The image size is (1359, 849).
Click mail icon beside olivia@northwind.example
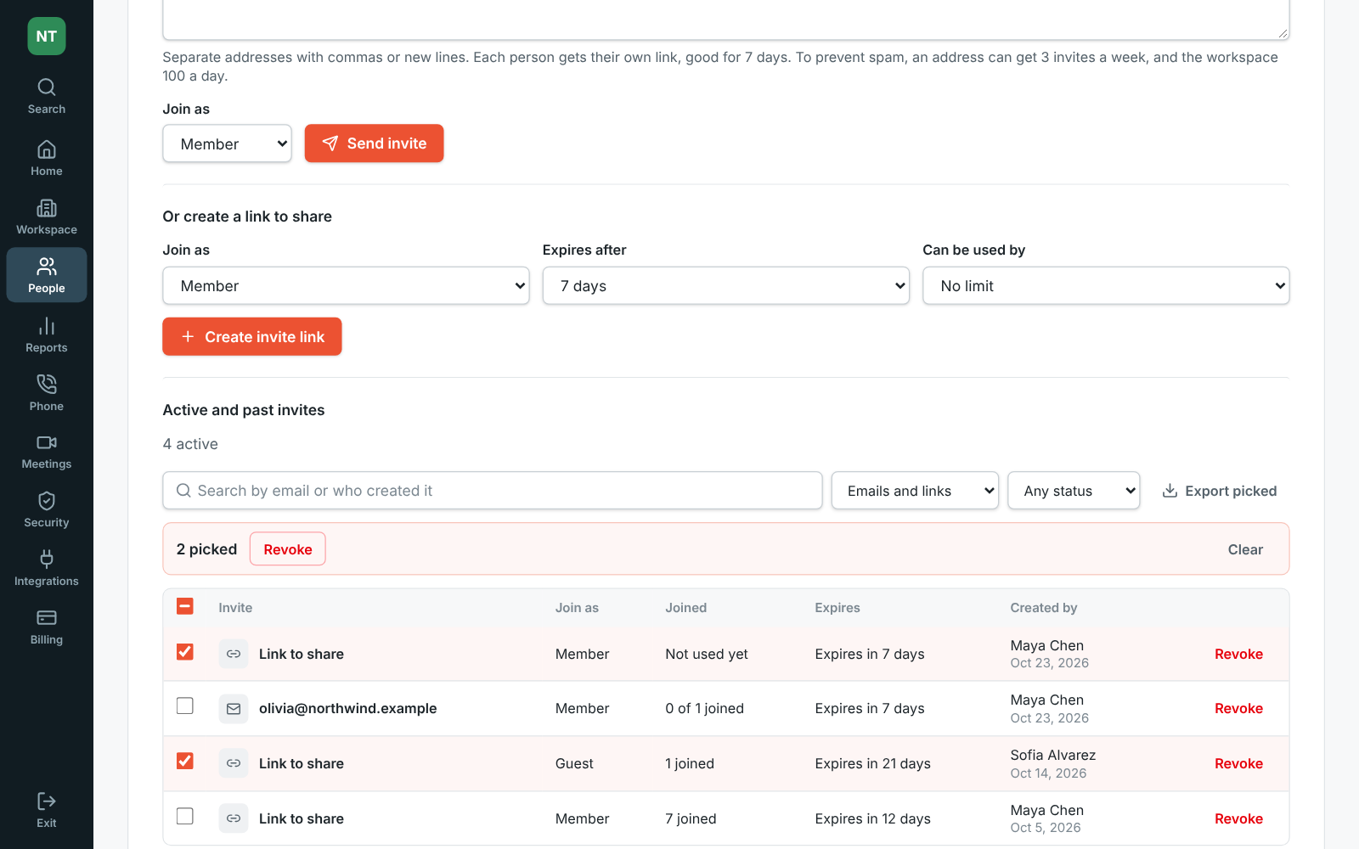(234, 709)
